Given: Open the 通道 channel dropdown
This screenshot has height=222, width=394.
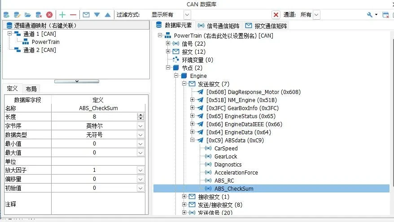Looking at the screenshot, I should coord(316,15).
